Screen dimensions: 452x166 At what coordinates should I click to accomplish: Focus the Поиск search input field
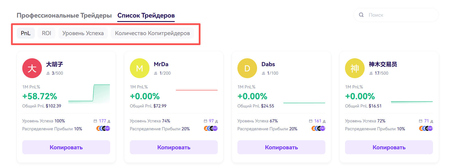[x=396, y=15]
